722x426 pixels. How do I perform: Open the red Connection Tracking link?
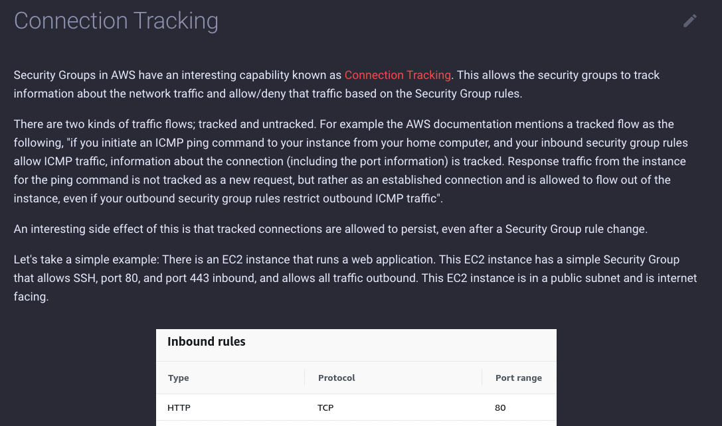397,75
